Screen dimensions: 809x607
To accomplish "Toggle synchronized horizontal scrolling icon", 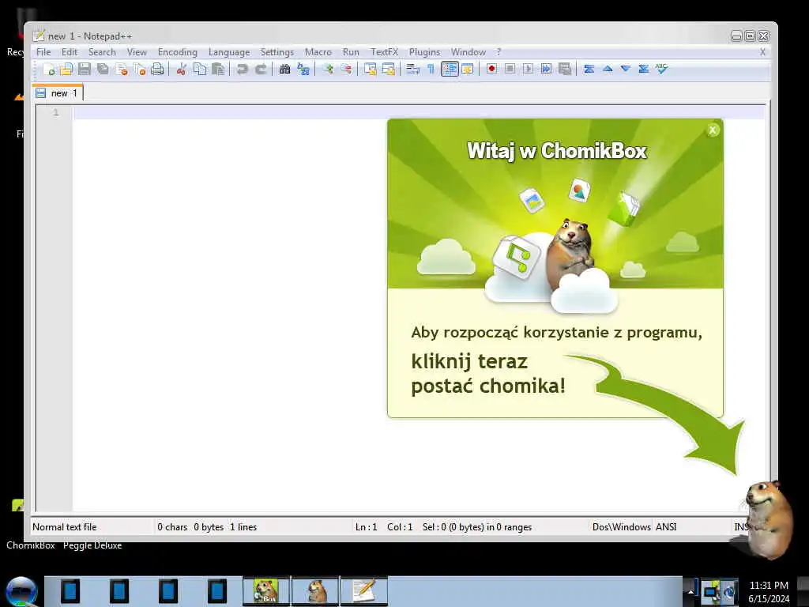I will pyautogui.click(x=388, y=69).
